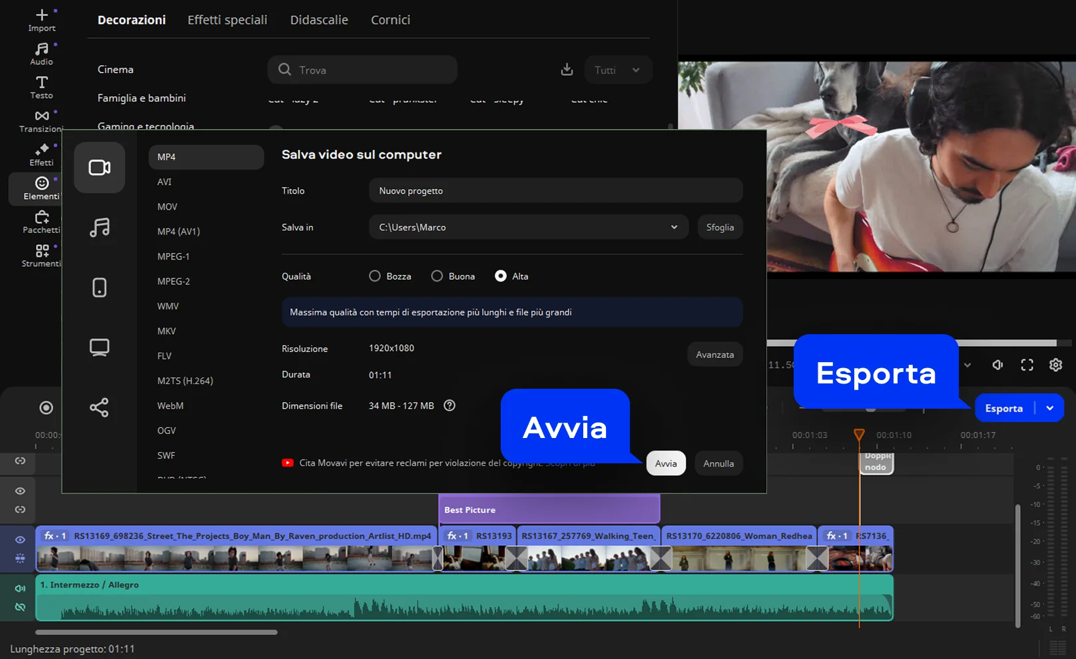
Task: Enter fullscreen preview mode
Action: [x=1027, y=365]
